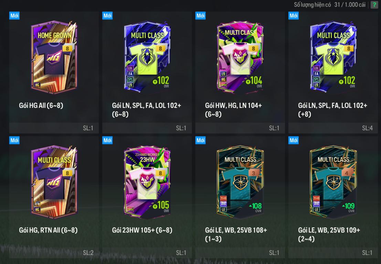Viewport: 381px width, 264px height.
Task: Select Gói HW, HG, LN 104+ (6~8)
Action: pyautogui.click(x=233, y=110)
